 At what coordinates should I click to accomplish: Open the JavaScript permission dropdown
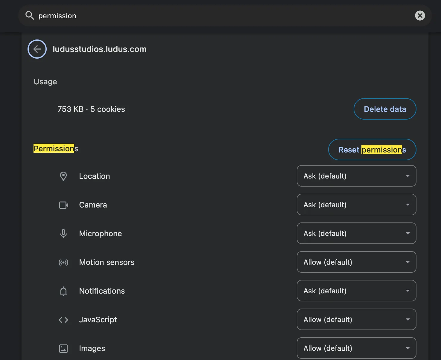[356, 319]
